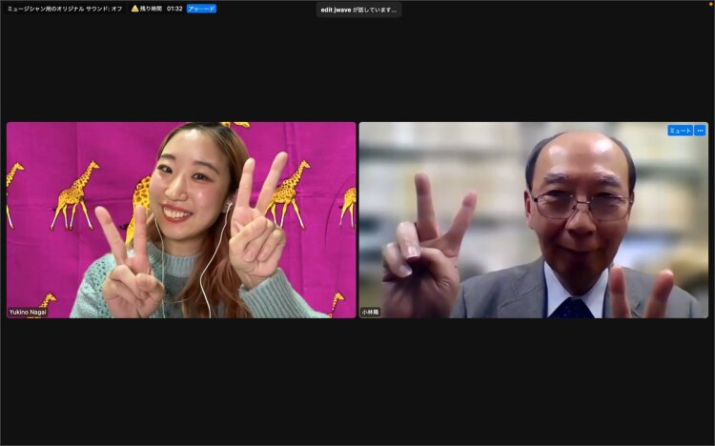Click the yellow warning triangle icon
This screenshot has width=715, height=446.
pyautogui.click(x=135, y=9)
